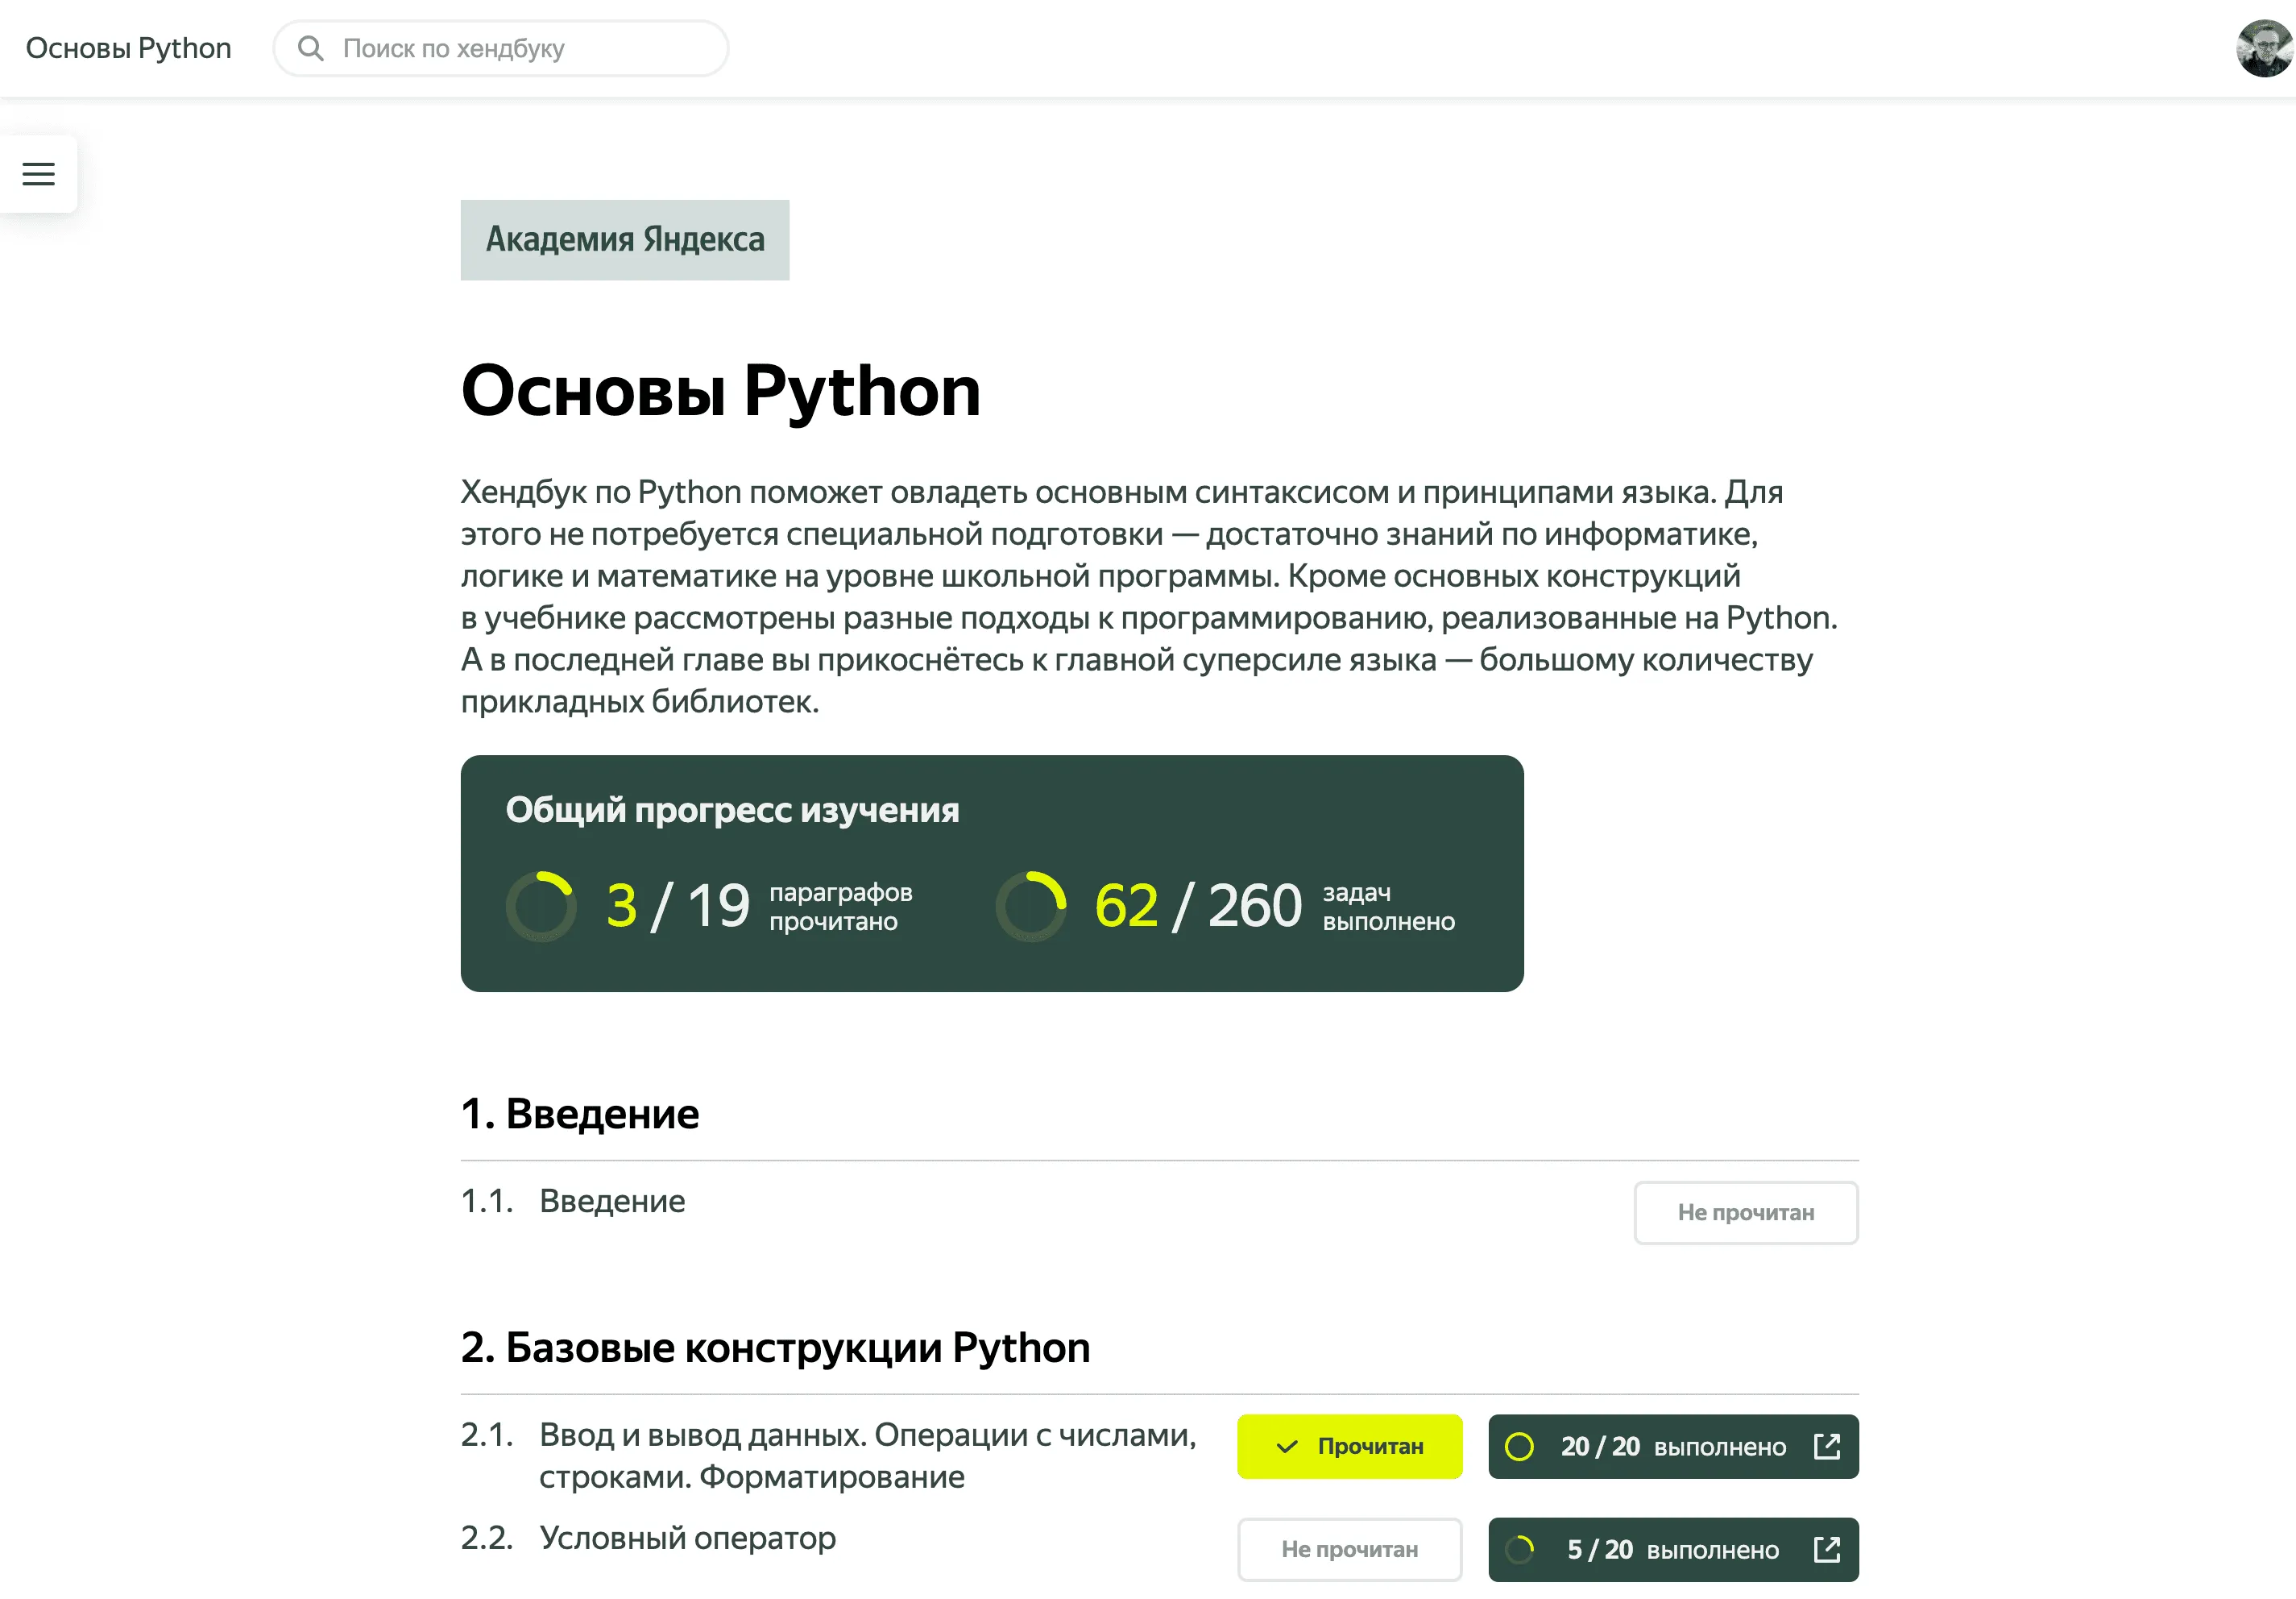Toggle Прочитан status for paragraph 2.1
The width and height of the screenshot is (2296, 1599).
click(x=1349, y=1445)
